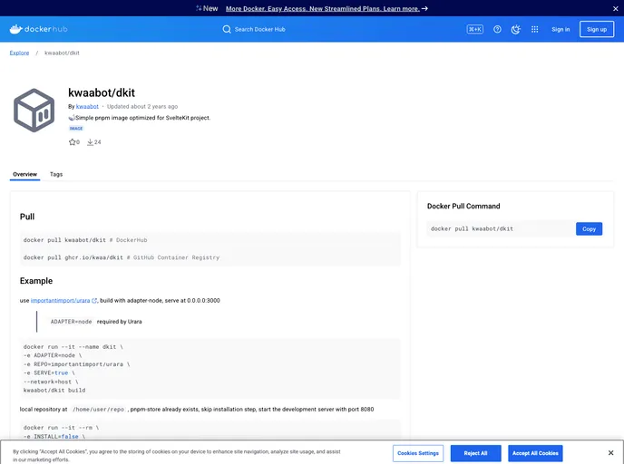The image size is (624, 464).
Task: Open the streamlined plans announcement link
Action: tap(323, 9)
